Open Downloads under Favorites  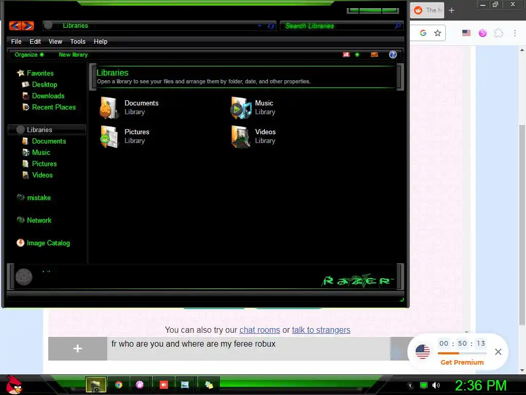click(43, 96)
